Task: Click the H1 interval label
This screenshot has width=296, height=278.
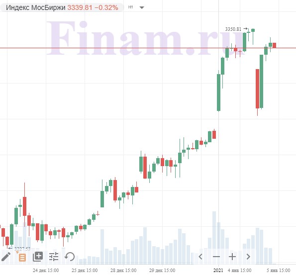Action: tap(131, 7)
